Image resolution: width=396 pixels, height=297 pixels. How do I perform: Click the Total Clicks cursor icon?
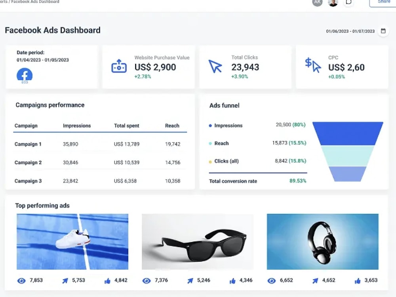click(x=215, y=67)
